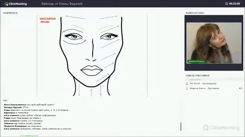Click вероника's message 'я попробую'
Screen dimensions: 245x137
tap(16, 113)
